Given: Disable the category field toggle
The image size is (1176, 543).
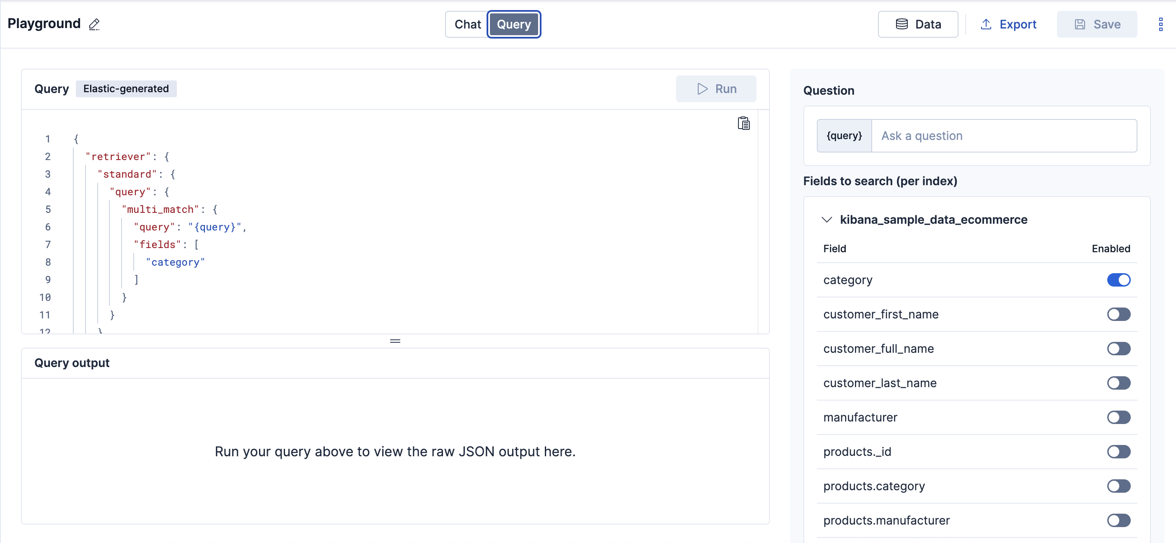Looking at the screenshot, I should [1119, 280].
